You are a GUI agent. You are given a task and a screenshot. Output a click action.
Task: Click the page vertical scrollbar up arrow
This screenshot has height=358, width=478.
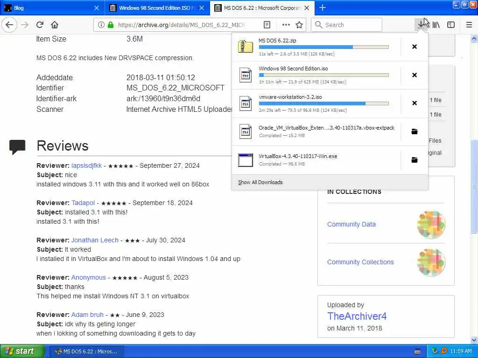(474, 38)
